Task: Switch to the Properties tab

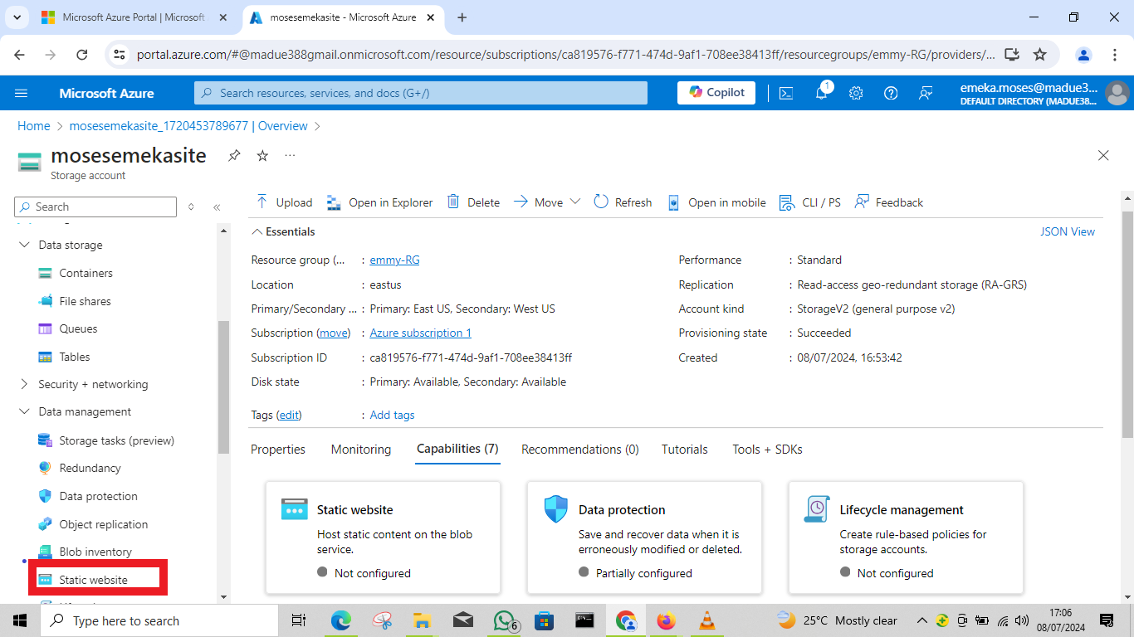Action: click(x=278, y=450)
